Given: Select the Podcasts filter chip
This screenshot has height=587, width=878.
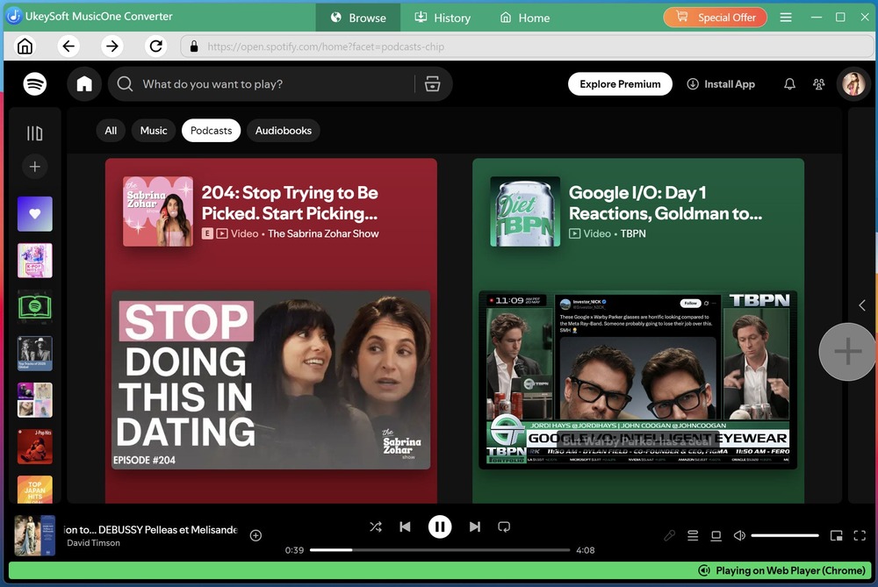Looking at the screenshot, I should coord(211,131).
